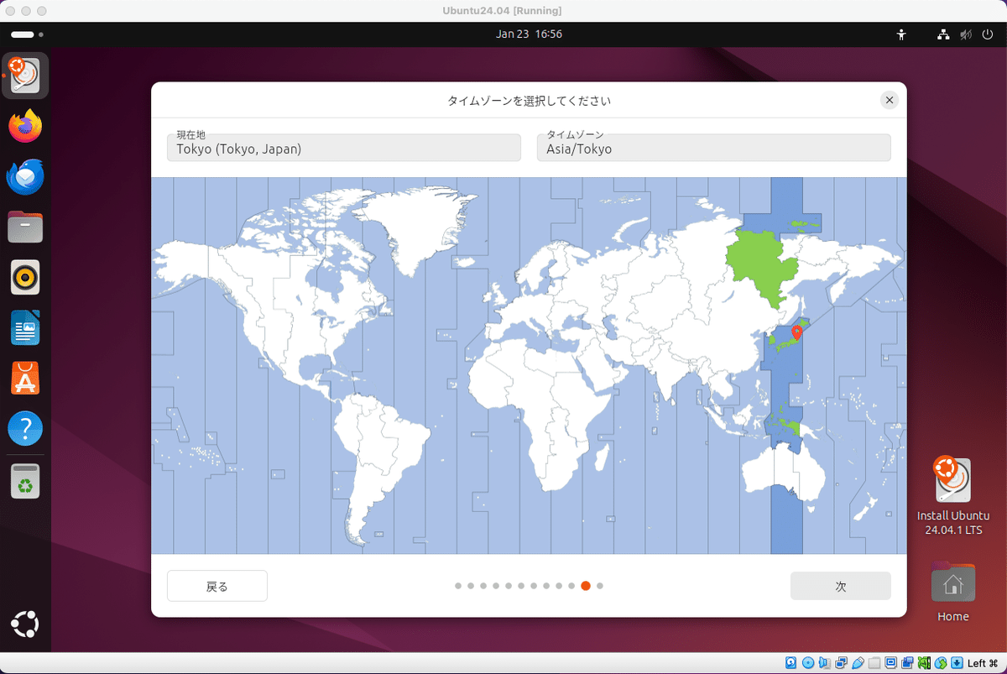Click the orange active page indicator dot
This screenshot has width=1007, height=674.
[586, 586]
